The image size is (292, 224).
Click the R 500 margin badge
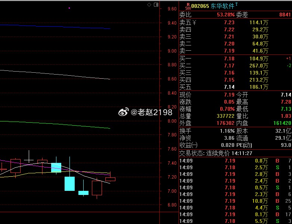188,6
